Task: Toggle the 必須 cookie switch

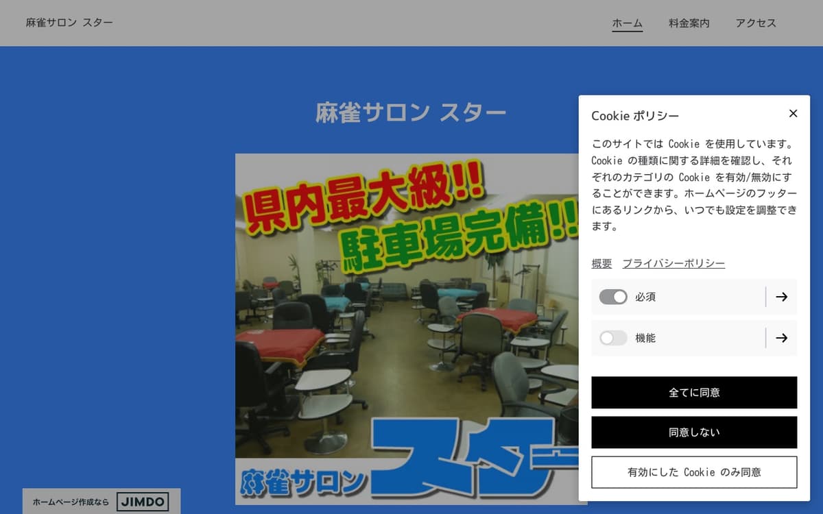Action: click(613, 297)
